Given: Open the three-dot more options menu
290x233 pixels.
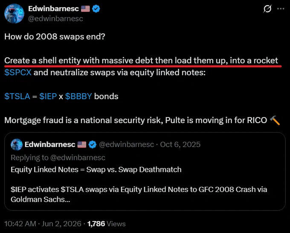Looking at the screenshot, I should [x=281, y=9].
